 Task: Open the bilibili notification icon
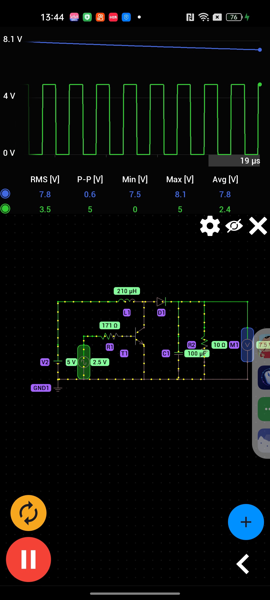coord(74,17)
